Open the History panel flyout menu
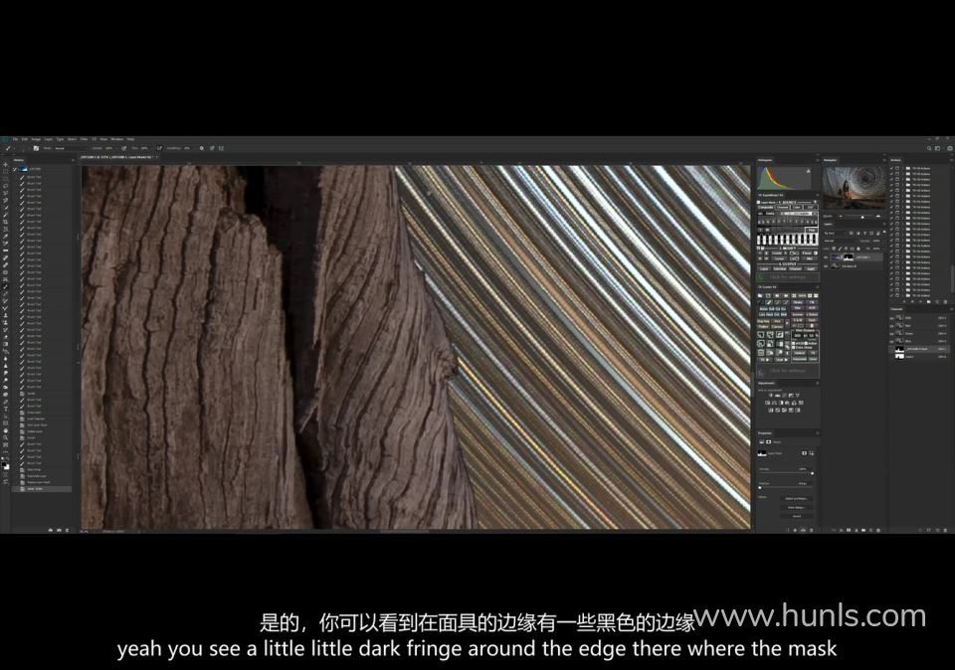955x670 pixels. [x=74, y=159]
